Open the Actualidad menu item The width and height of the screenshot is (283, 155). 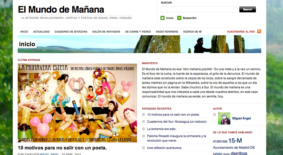coord(41,32)
